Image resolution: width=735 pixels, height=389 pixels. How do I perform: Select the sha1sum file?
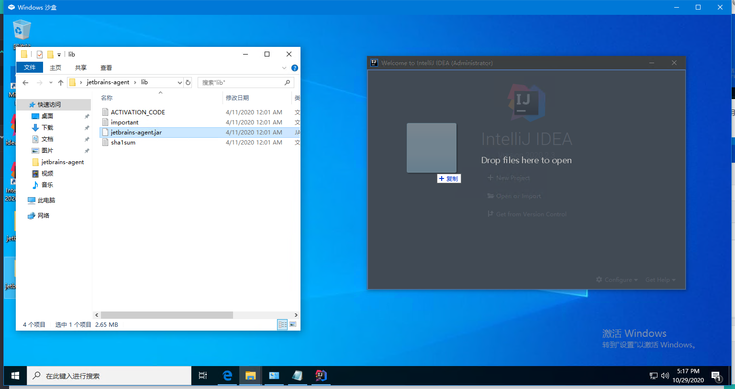point(123,142)
